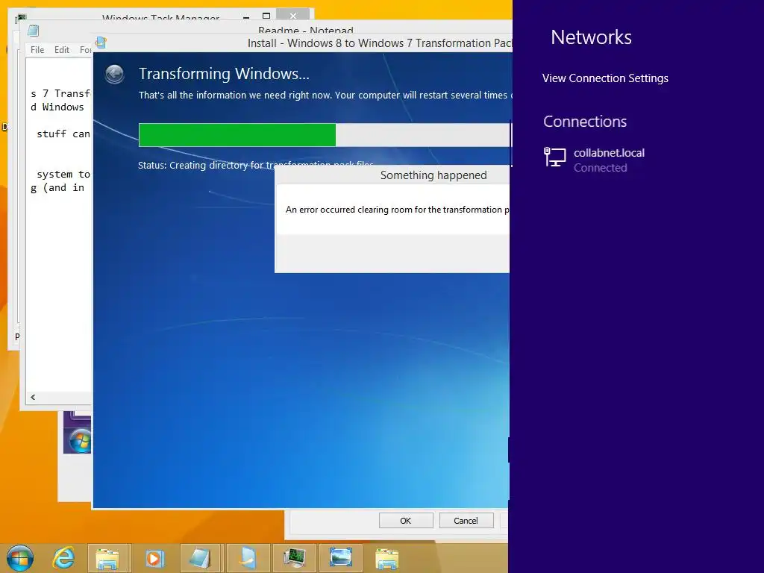Click the 'That's all the information we need' text
764x573 pixels.
click(325, 95)
